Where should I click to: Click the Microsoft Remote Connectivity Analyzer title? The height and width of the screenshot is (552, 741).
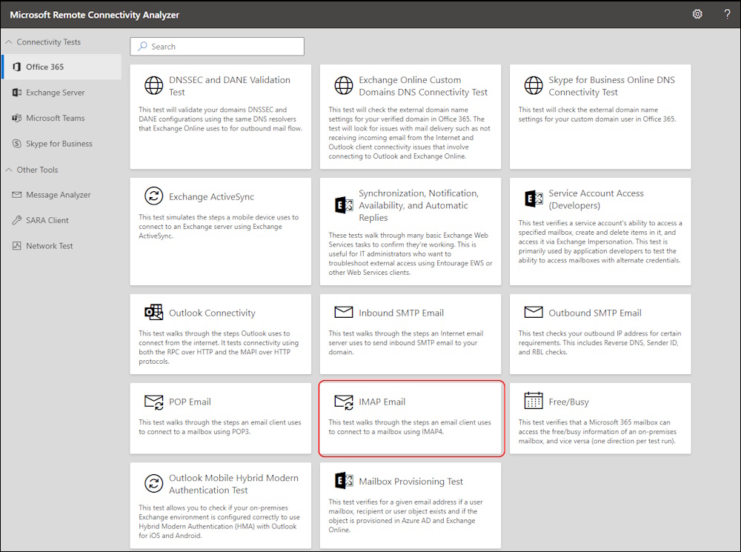tap(95, 15)
